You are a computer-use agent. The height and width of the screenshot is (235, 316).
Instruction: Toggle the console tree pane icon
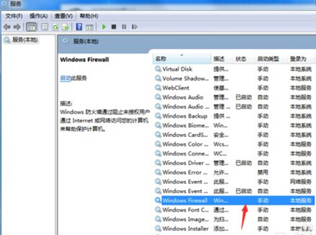coord(32,27)
